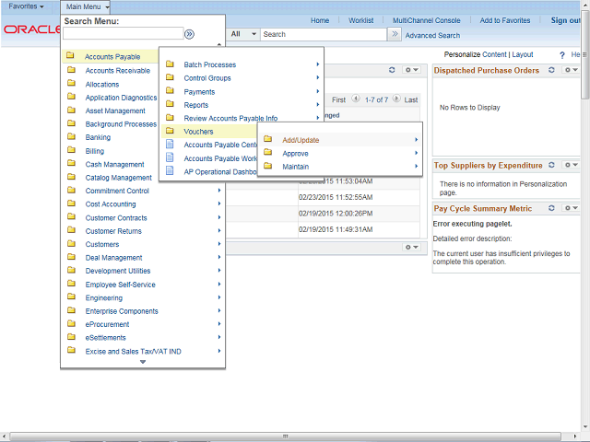The image size is (590, 442).
Task: Refresh the Pay Cycle Summary Metric pagelet
Action: click(551, 208)
